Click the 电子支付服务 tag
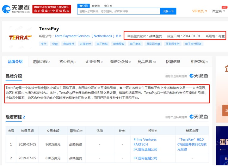Image resolution: width=228 pixels, height=166 pixels. (193, 44)
